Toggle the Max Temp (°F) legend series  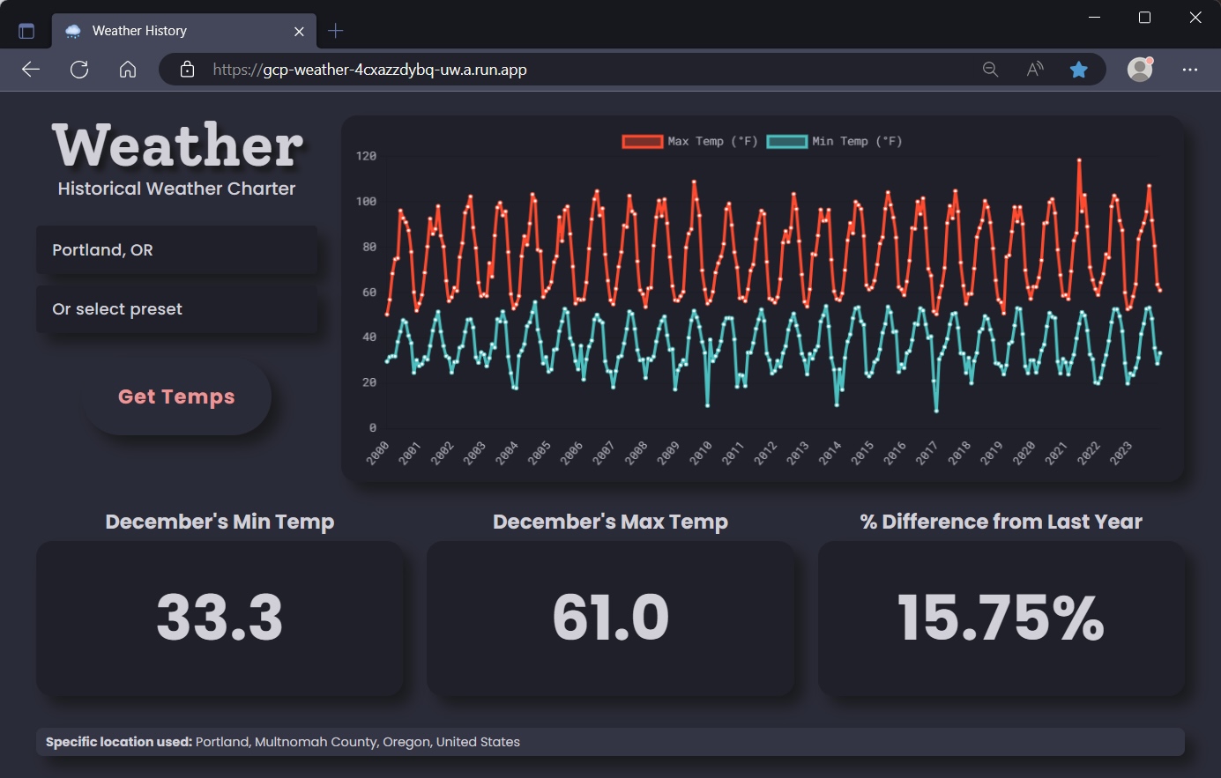(690, 141)
